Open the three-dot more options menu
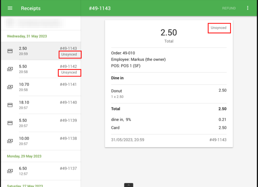Image resolution: width=258 pixels, height=187 pixels. pos(248,8)
